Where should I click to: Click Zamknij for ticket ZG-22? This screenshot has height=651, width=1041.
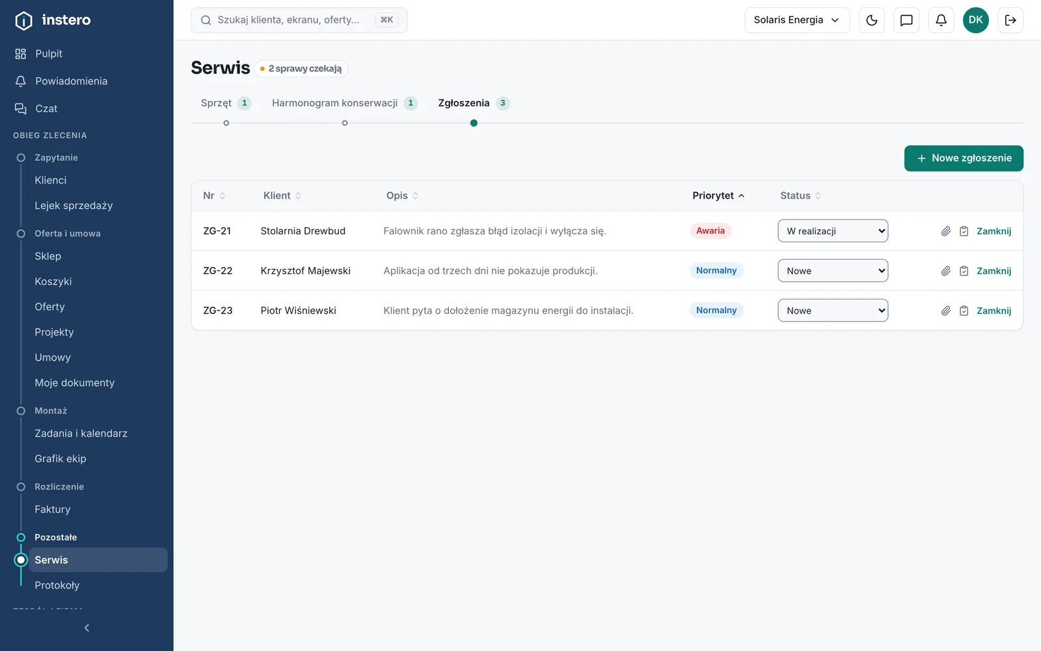pyautogui.click(x=994, y=271)
